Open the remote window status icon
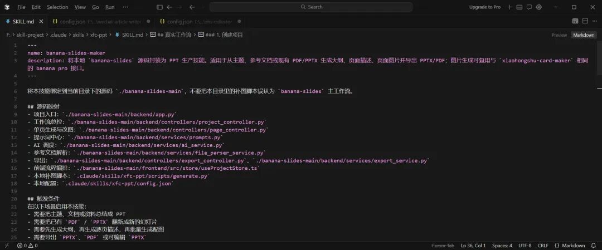The image size is (602, 250). 6,246
